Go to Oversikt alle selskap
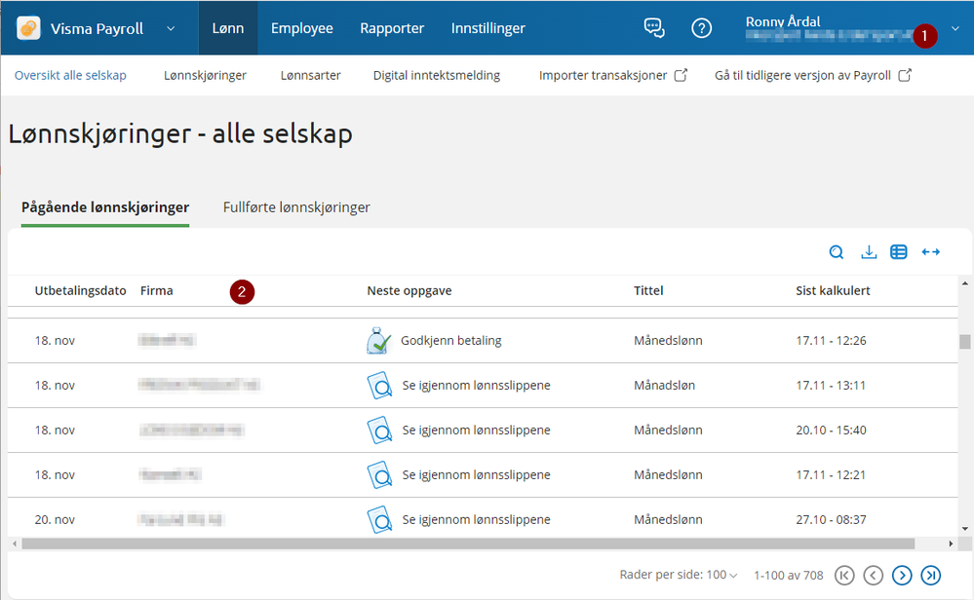 point(70,75)
